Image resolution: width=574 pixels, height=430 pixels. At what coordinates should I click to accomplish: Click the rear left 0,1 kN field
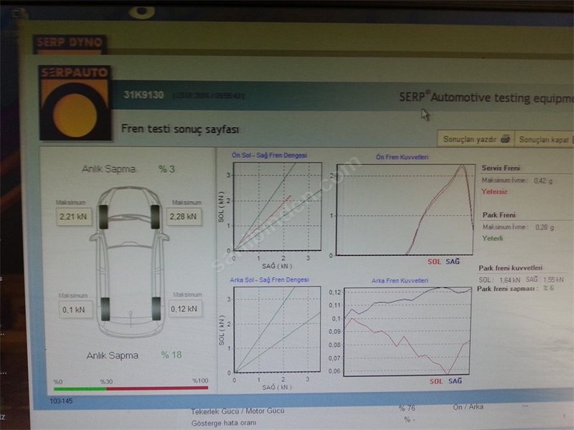(x=74, y=309)
